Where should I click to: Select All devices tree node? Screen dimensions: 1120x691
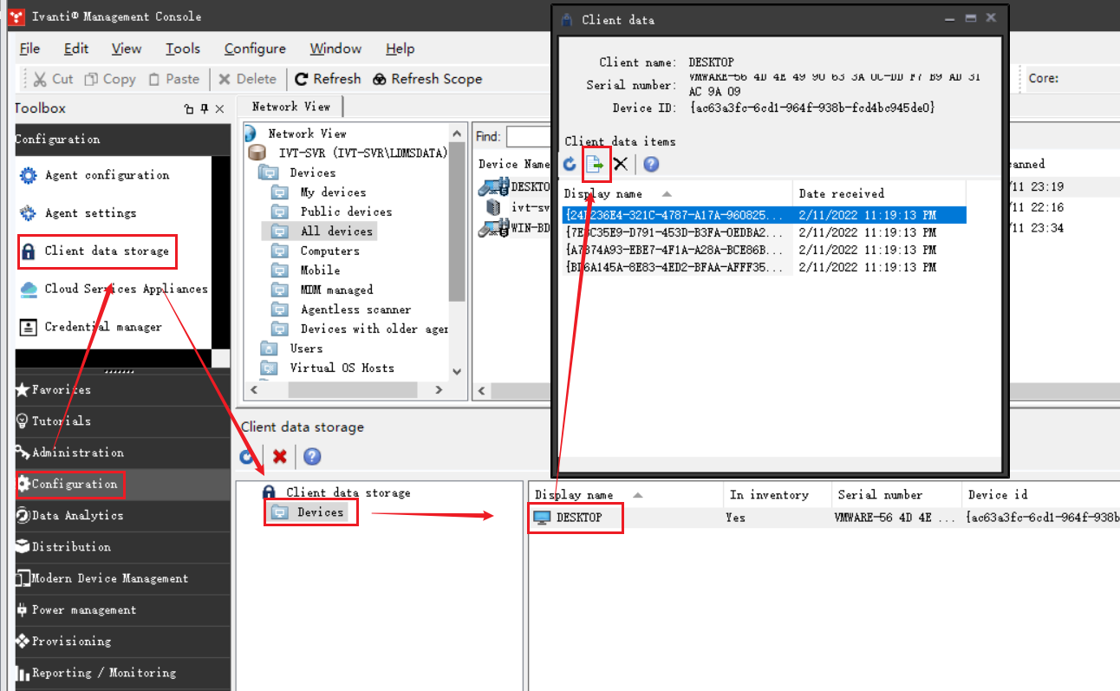coord(336,231)
